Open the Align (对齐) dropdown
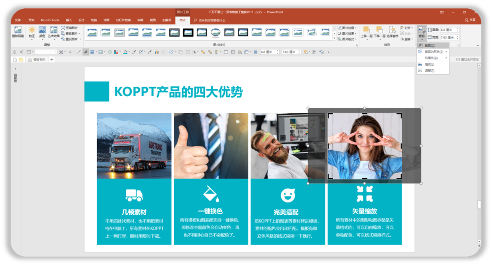Viewport: 492px width, 265px height. (x=406, y=28)
